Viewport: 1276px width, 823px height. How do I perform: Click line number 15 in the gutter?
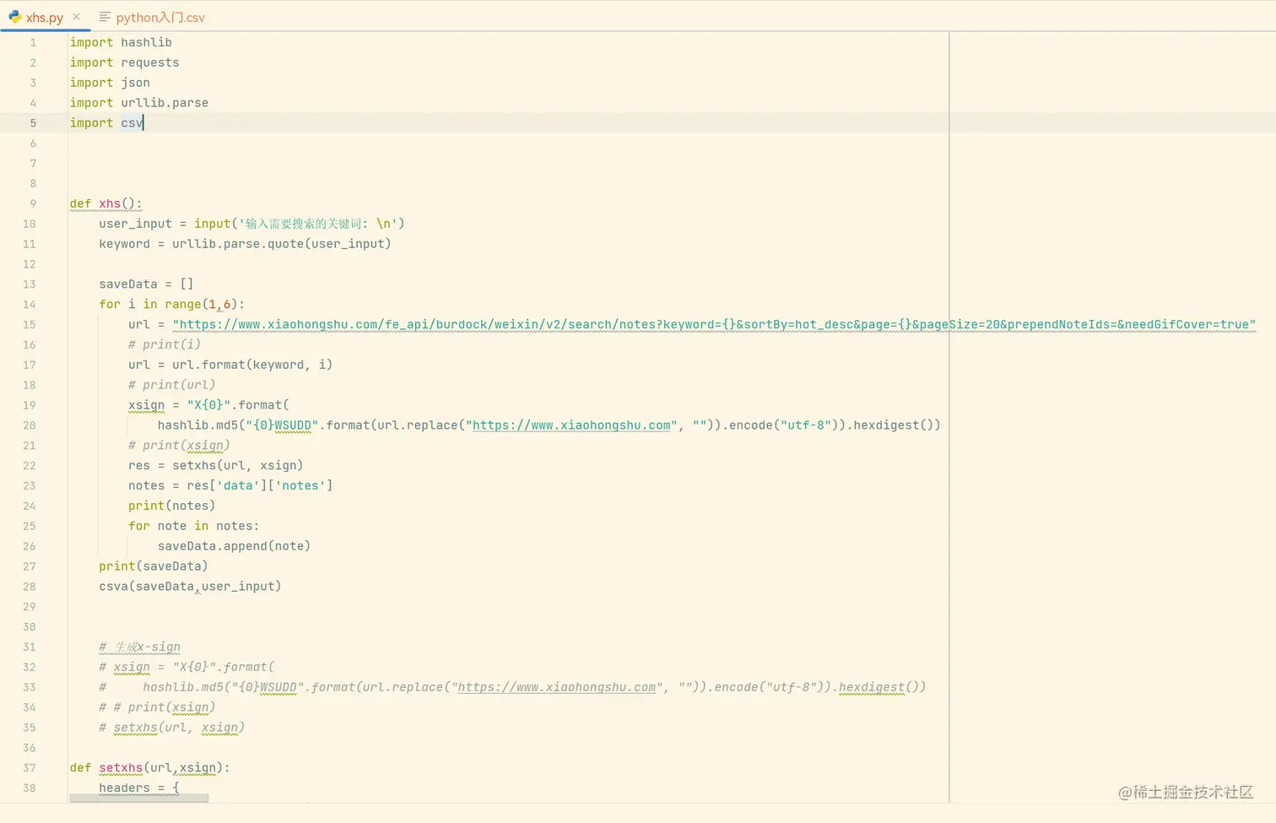(30, 325)
